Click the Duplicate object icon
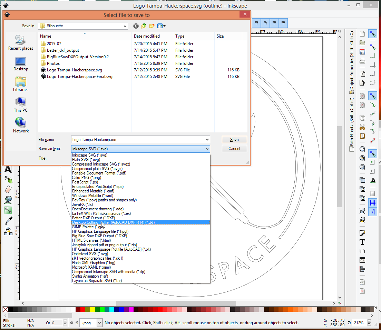Image resolution: width=381 pixels, height=330 pixels. click(x=362, y=180)
